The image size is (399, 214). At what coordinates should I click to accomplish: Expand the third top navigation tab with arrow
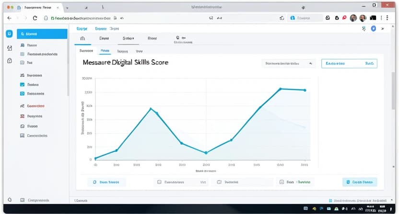pos(129,38)
